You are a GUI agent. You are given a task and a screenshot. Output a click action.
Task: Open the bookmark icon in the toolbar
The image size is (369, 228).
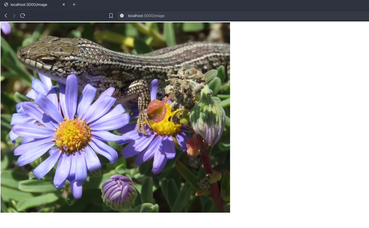111,16
